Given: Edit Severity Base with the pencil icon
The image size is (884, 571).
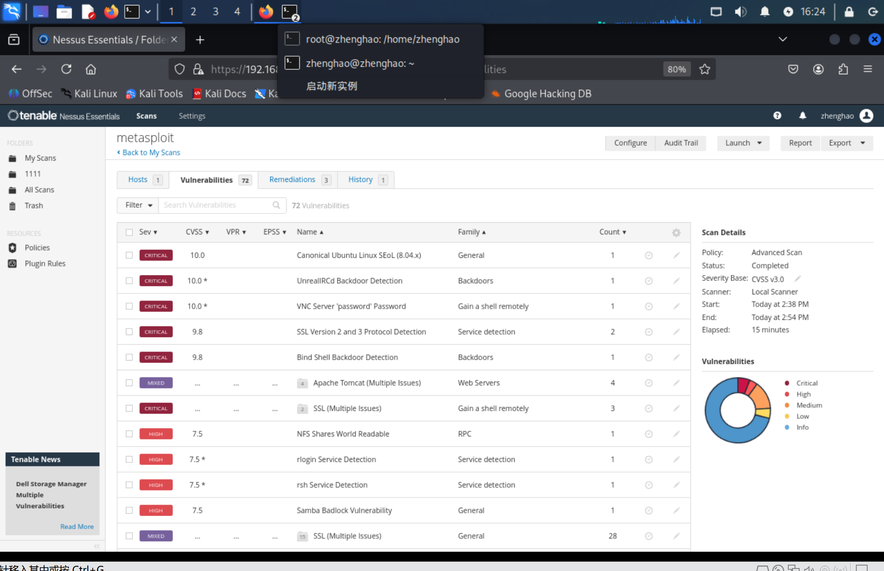Looking at the screenshot, I should tap(798, 279).
